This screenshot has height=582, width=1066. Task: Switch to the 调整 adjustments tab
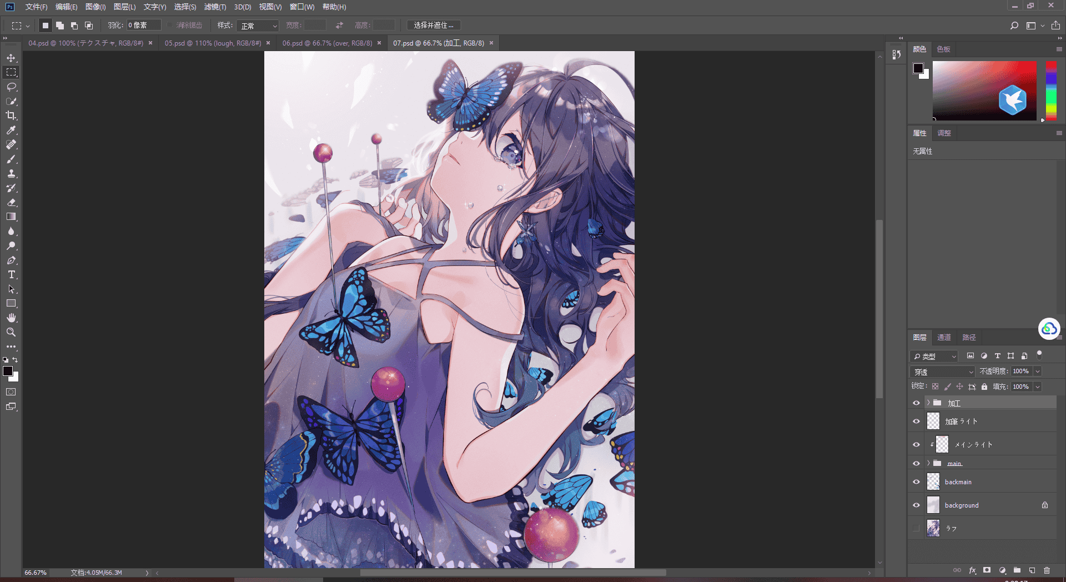pyautogui.click(x=944, y=133)
